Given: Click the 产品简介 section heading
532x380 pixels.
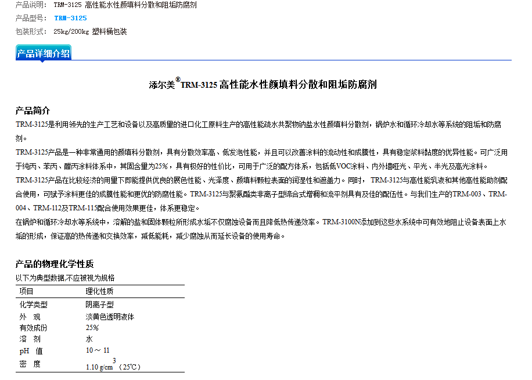Looking at the screenshot, I should [33, 111].
